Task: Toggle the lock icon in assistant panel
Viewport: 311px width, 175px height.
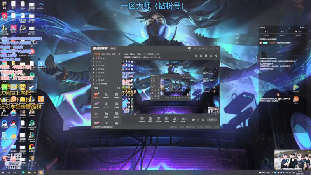Action: [301, 28]
